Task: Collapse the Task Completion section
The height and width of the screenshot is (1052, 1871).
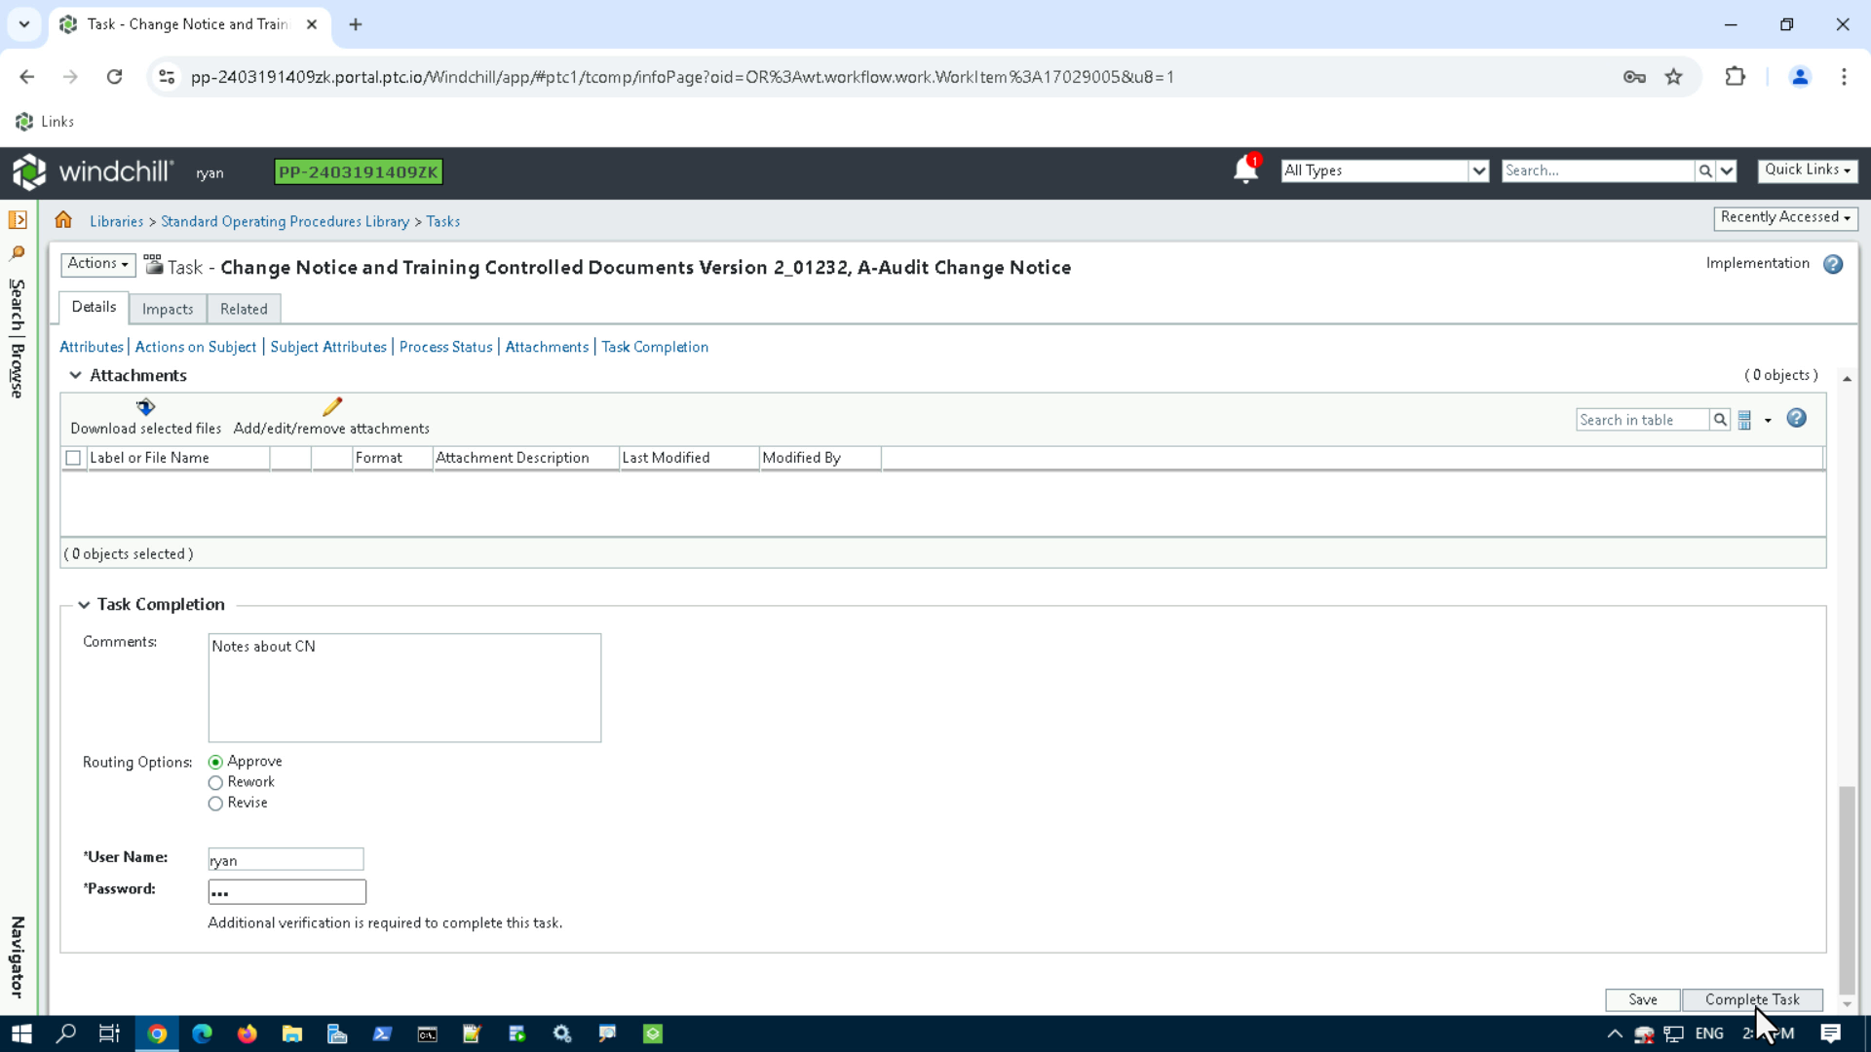Action: tap(84, 605)
